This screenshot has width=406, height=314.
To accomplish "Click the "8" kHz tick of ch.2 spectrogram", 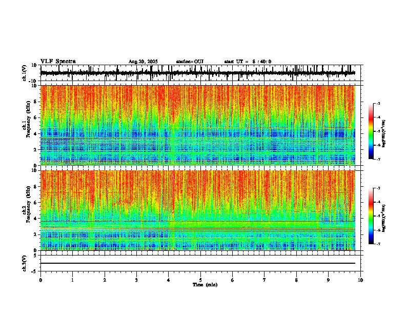I will (x=35, y=187).
